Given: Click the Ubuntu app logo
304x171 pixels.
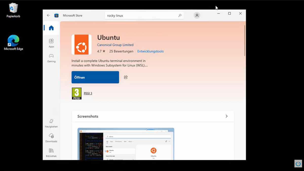Looking at the screenshot, I should 82,45.
